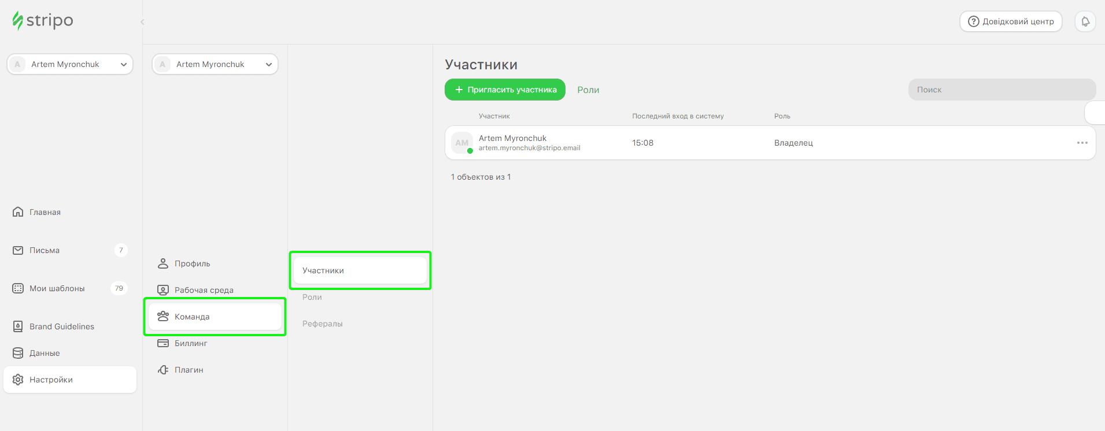Open the Роли link beside invite button
The width and height of the screenshot is (1105, 431).
(588, 90)
